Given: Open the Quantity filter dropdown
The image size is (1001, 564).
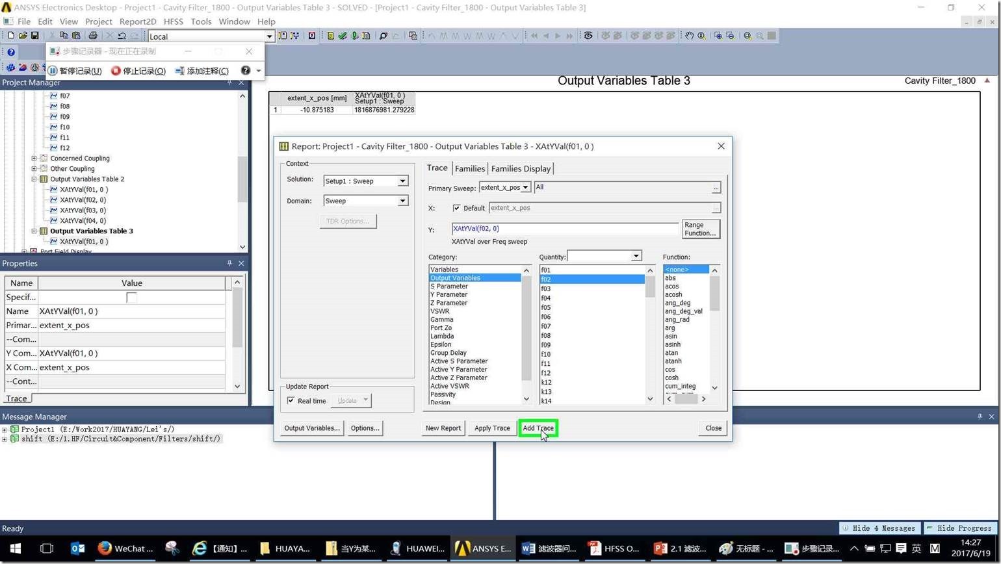Looking at the screenshot, I should [x=636, y=256].
